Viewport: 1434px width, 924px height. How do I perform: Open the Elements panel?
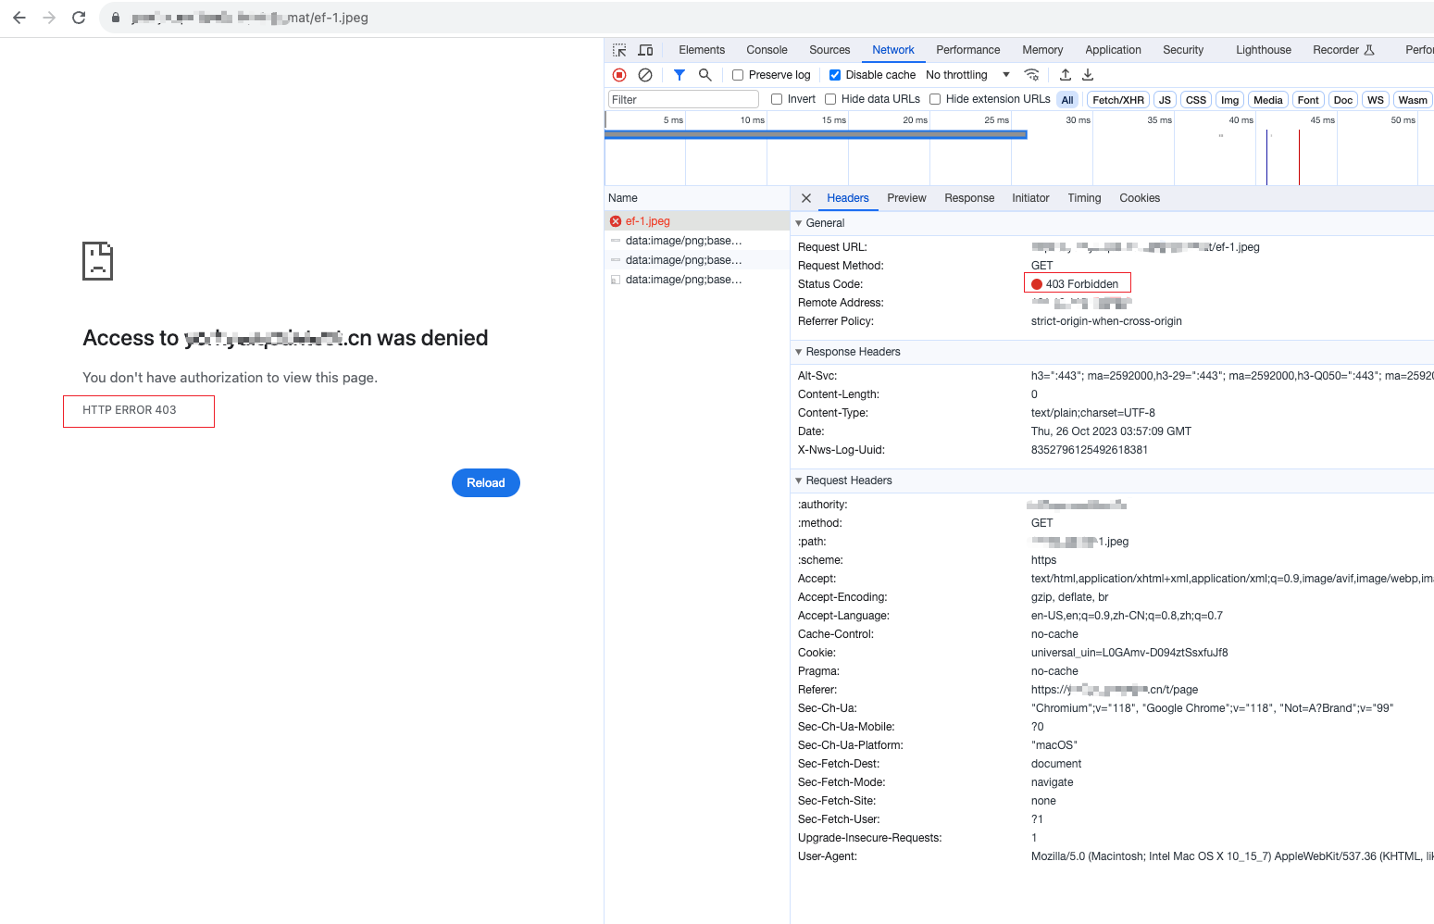702,50
